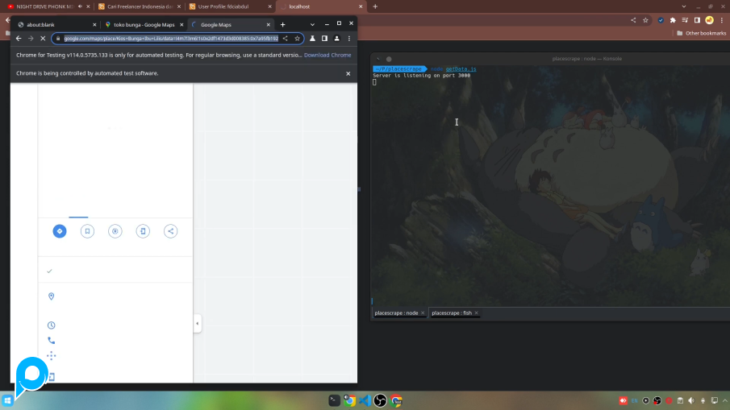The height and width of the screenshot is (410, 730).
Task: Click the Nearby icon in Maps panel
Action: (x=115, y=231)
